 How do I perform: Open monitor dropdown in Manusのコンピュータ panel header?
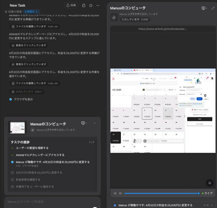(x=204, y=8)
